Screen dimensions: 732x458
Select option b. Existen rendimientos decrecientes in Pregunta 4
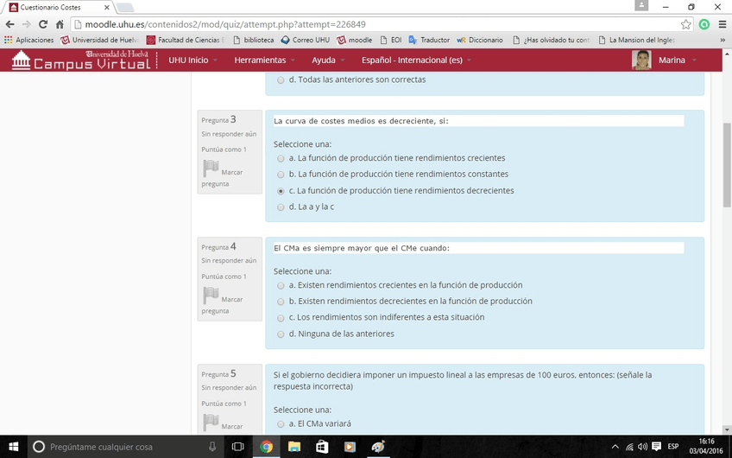tap(281, 302)
